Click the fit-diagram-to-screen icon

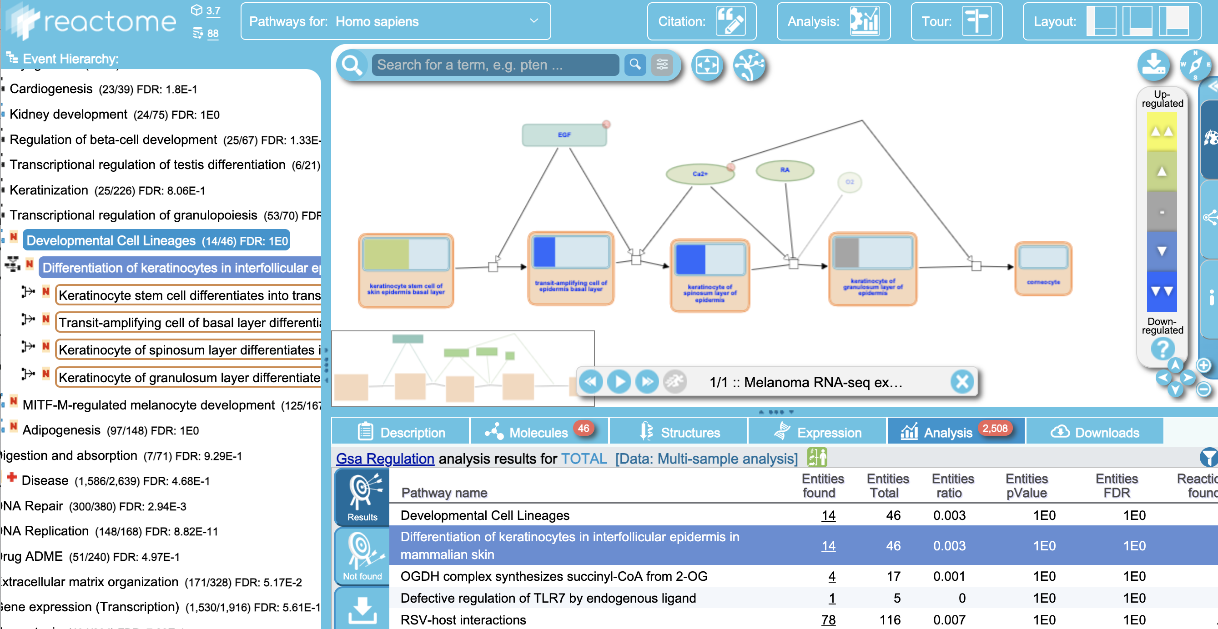[707, 65]
